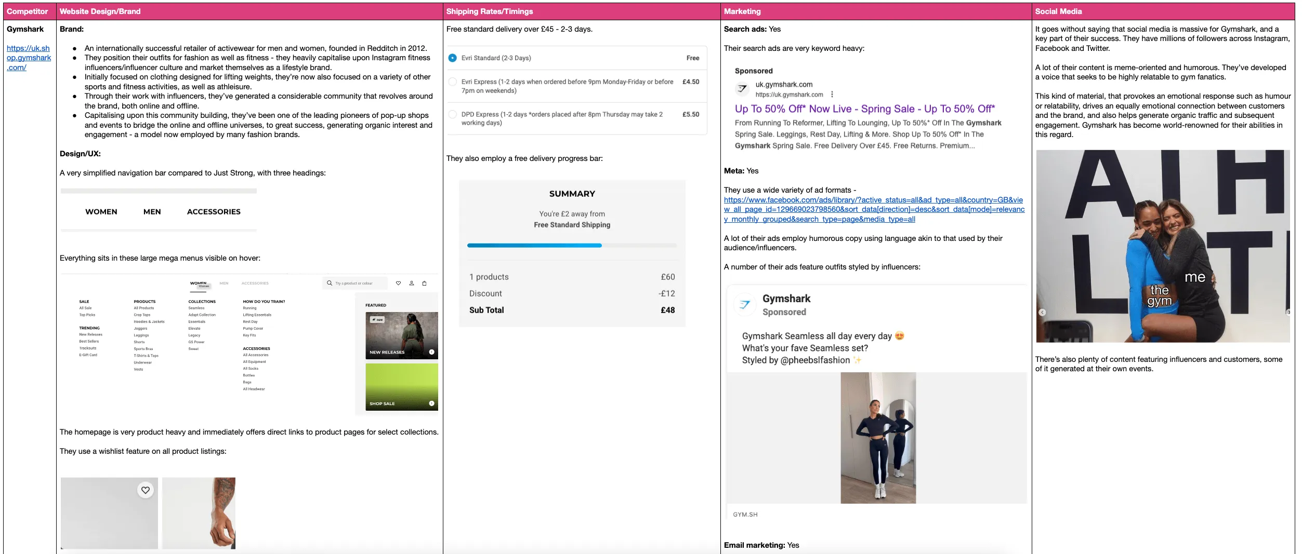This screenshot has height=554, width=1302.
Task: Click the small ACCESSORIES tab above the mega menu
Action: (255, 283)
